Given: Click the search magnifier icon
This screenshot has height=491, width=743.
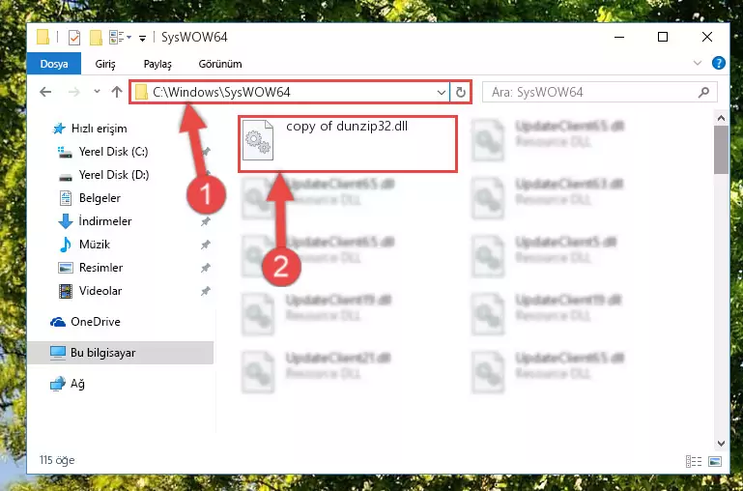Looking at the screenshot, I should pyautogui.click(x=703, y=92).
